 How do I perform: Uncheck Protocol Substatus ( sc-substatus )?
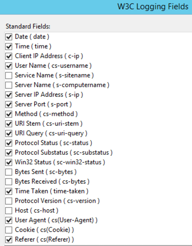9,153
